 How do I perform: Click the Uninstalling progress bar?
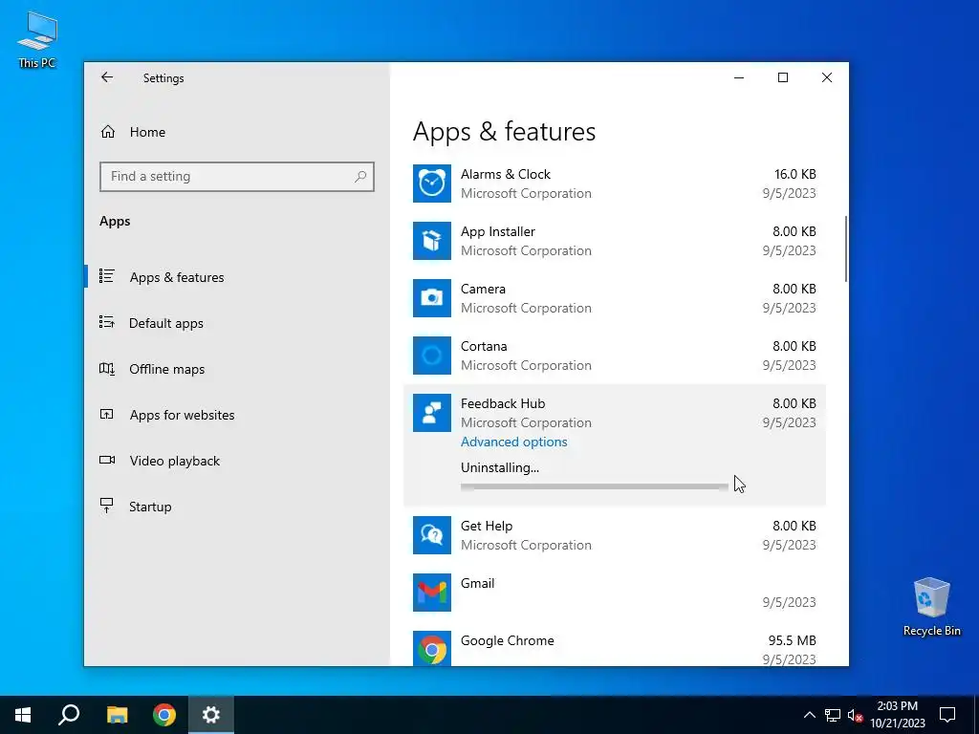click(595, 486)
